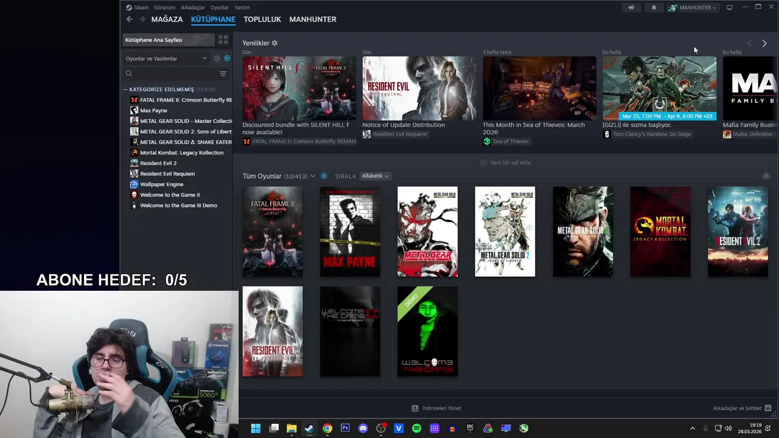Sort sidebar by recent activity clock icon
779x438 pixels.
pyautogui.click(x=217, y=58)
